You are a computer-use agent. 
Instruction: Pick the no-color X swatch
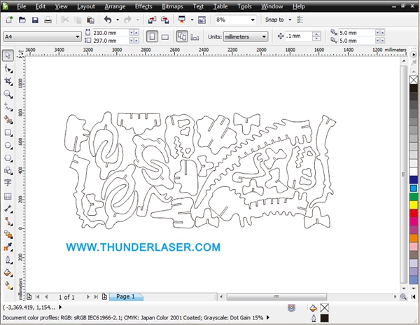414,80
